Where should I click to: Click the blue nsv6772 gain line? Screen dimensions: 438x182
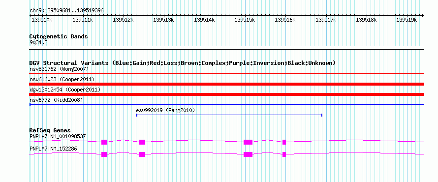(226, 105)
